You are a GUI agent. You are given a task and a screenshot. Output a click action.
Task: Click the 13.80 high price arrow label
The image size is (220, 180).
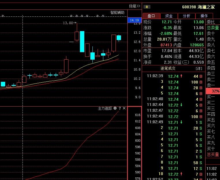pyautogui.click(x=70, y=23)
